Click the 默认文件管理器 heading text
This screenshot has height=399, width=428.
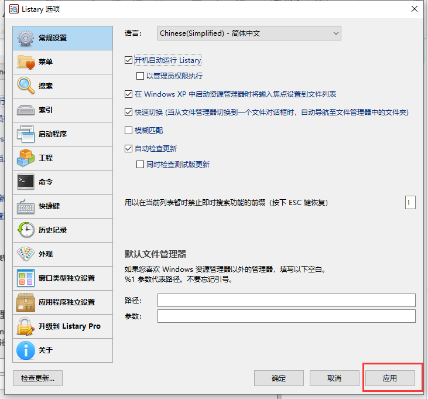(x=155, y=254)
